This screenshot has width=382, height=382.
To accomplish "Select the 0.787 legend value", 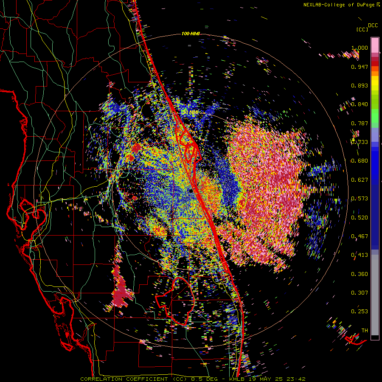I will pos(360,123).
